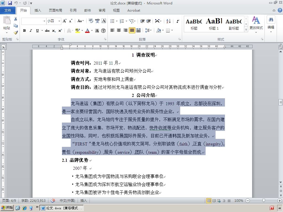The image size is (283, 212).
Task: Toggle Italic formatting
Action: coord(31,31)
